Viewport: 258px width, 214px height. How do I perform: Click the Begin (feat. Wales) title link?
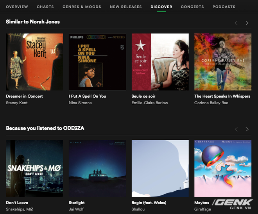149,203
